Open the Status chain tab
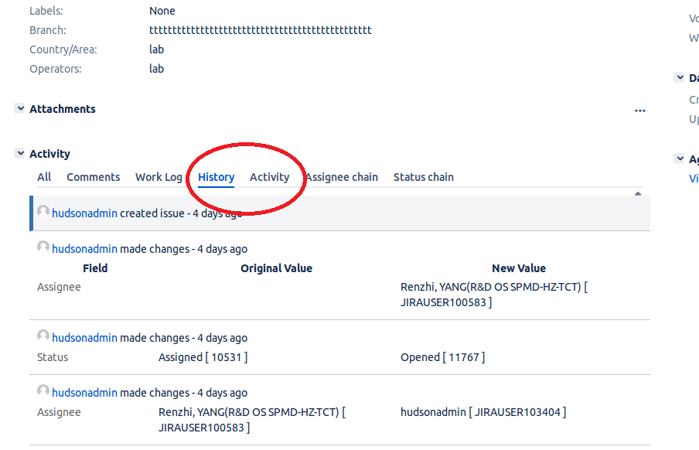The height and width of the screenshot is (450, 699). pos(423,176)
